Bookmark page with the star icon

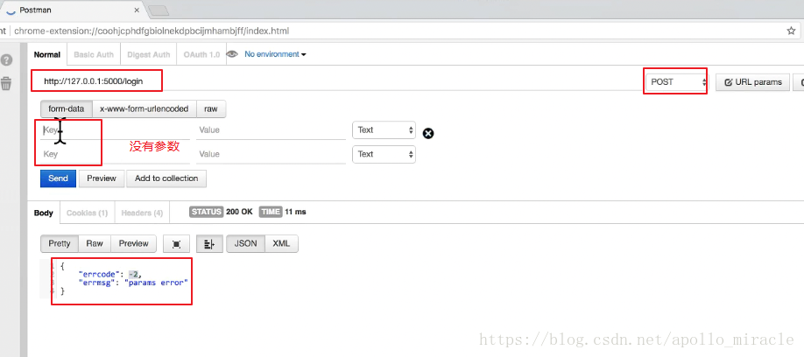(791, 31)
